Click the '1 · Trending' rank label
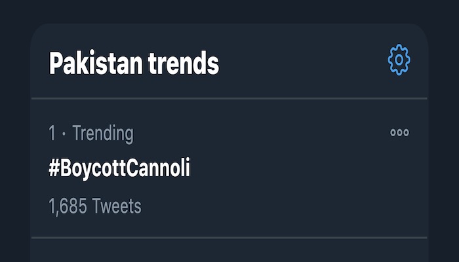 point(91,134)
